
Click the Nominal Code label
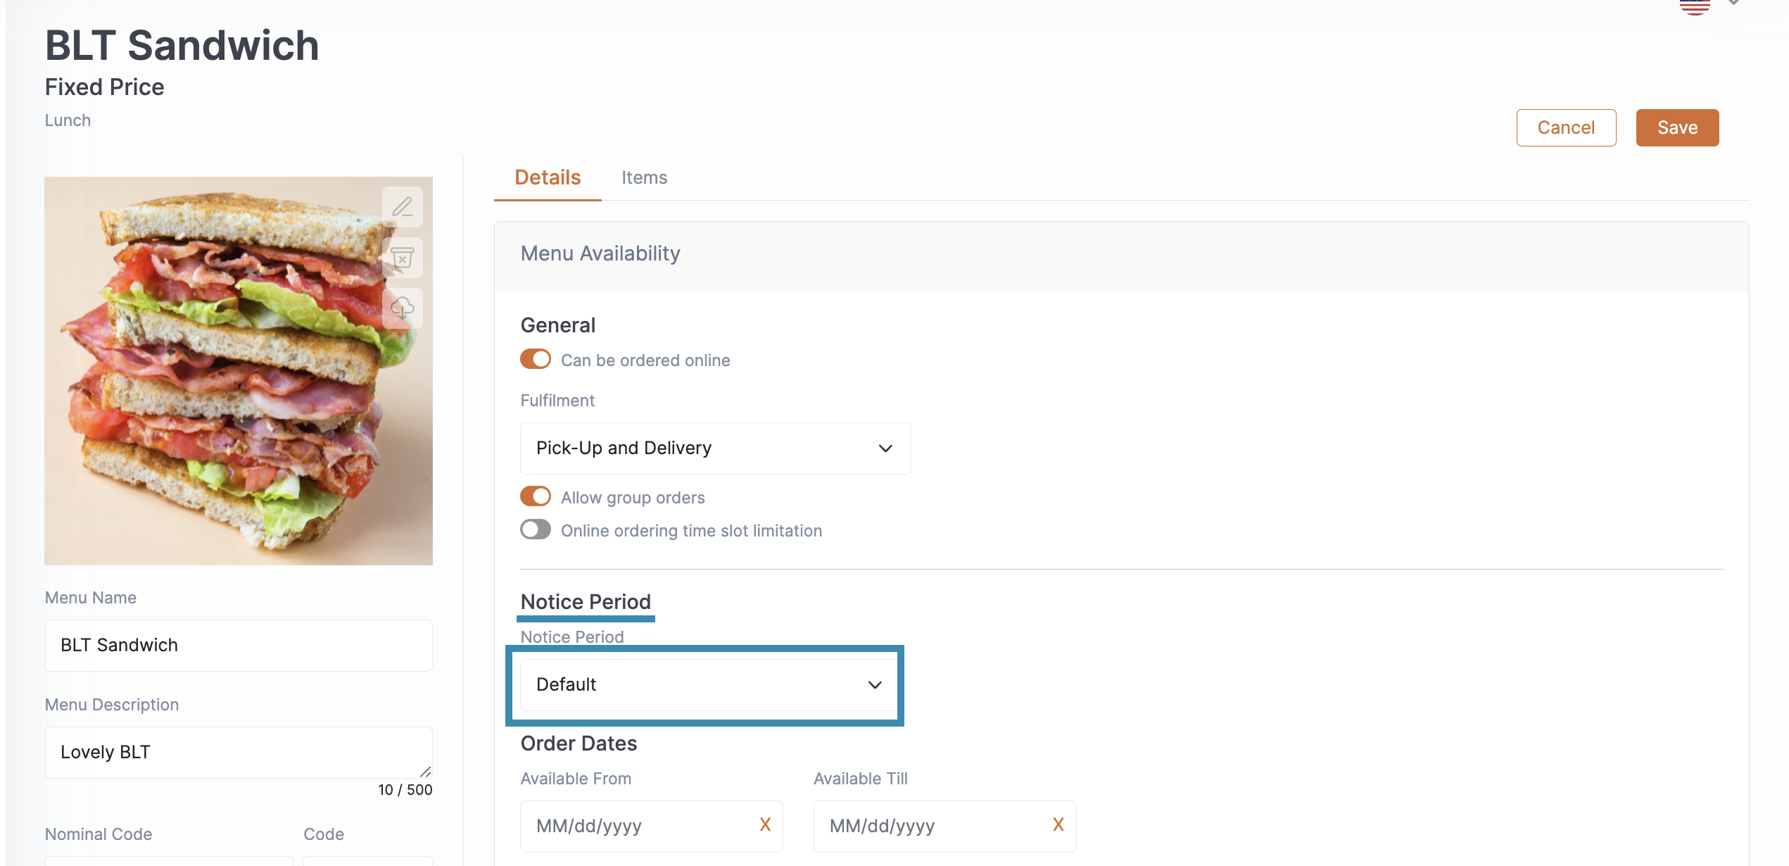pyautogui.click(x=99, y=834)
